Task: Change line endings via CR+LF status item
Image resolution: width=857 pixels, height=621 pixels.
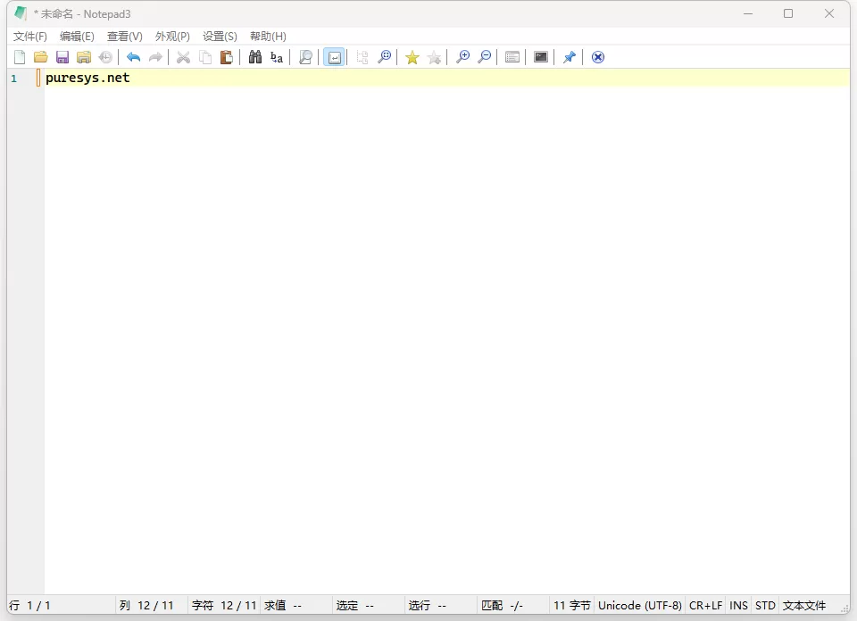Action: pyautogui.click(x=705, y=605)
